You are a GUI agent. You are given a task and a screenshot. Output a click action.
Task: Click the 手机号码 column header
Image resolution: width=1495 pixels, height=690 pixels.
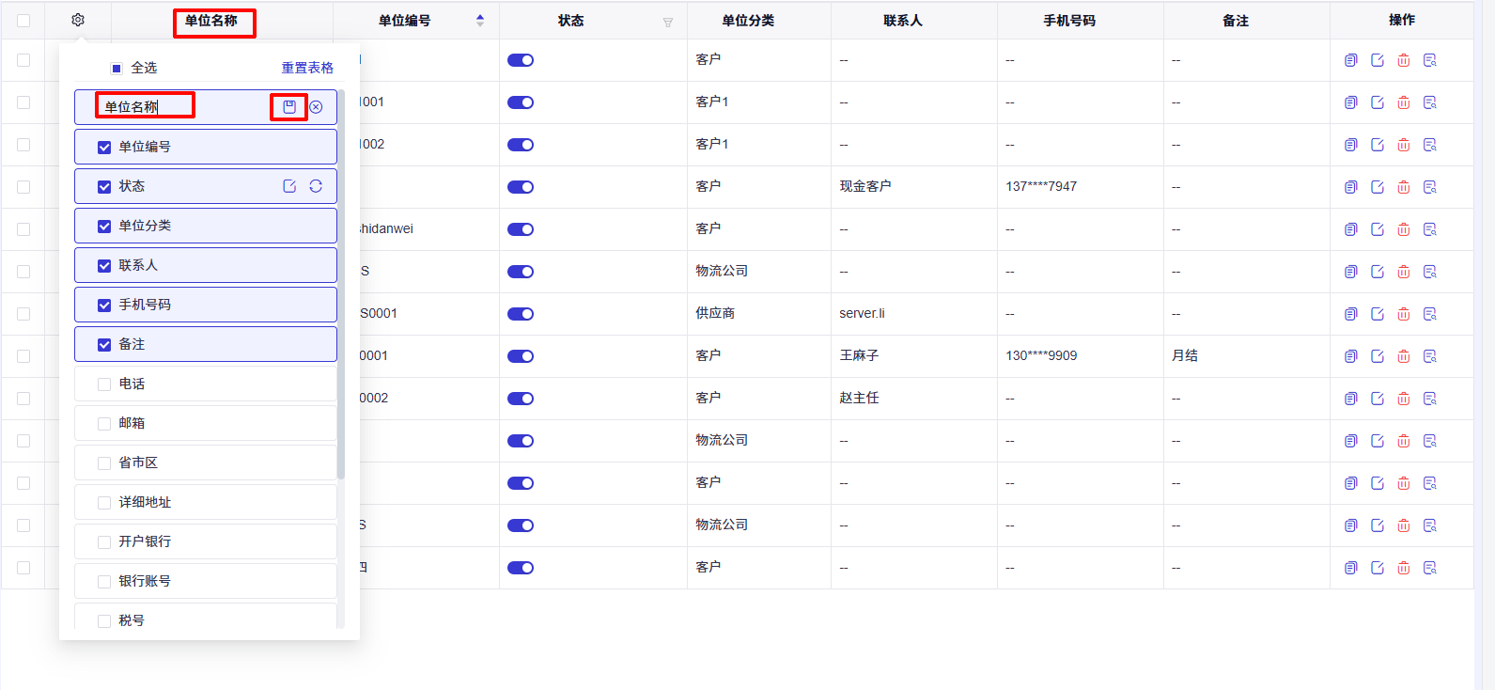pos(1069,20)
